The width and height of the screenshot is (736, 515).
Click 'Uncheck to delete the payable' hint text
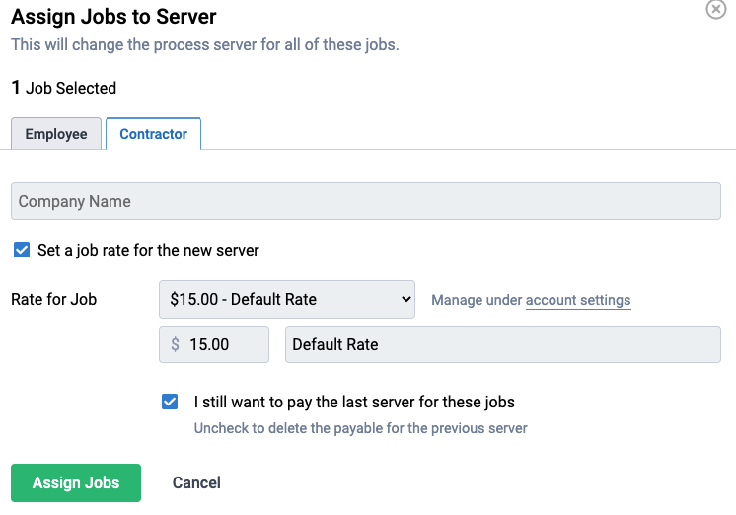click(x=360, y=428)
